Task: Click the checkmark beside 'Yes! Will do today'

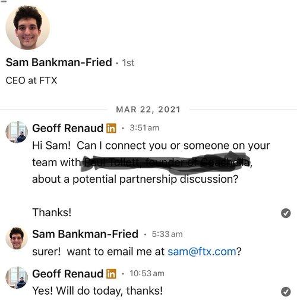Action: 286,292
